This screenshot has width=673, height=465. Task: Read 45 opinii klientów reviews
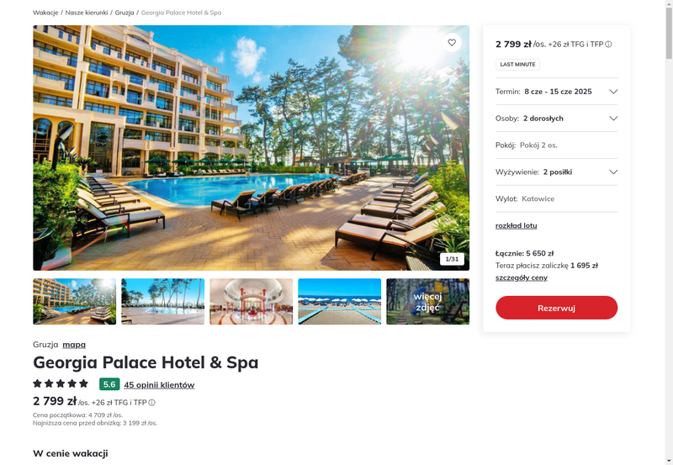pyautogui.click(x=159, y=385)
